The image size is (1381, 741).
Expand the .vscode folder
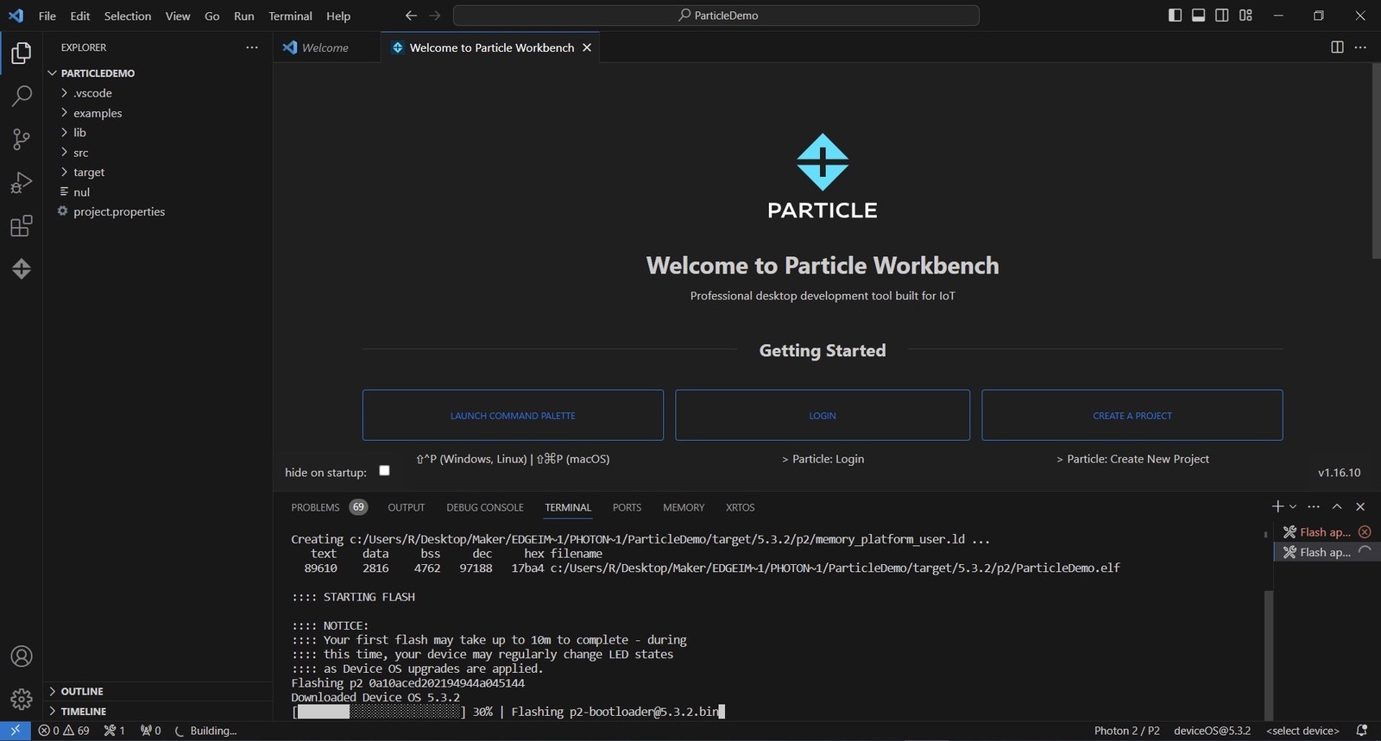[158, 93]
